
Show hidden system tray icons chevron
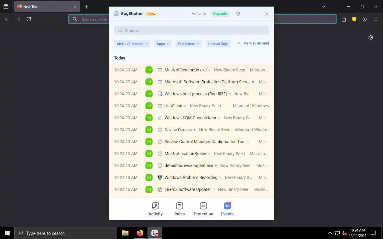[330, 233]
